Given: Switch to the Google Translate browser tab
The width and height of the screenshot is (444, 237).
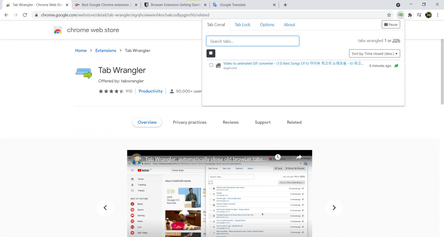Looking at the screenshot, I should click(244, 5).
